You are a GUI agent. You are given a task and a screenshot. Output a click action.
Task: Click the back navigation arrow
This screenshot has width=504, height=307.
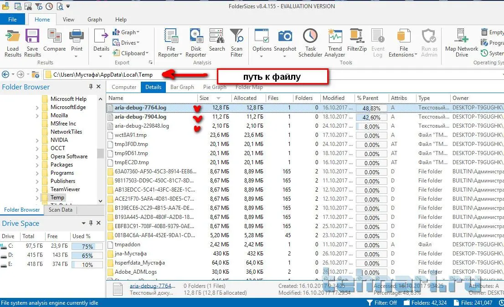click(x=5, y=75)
